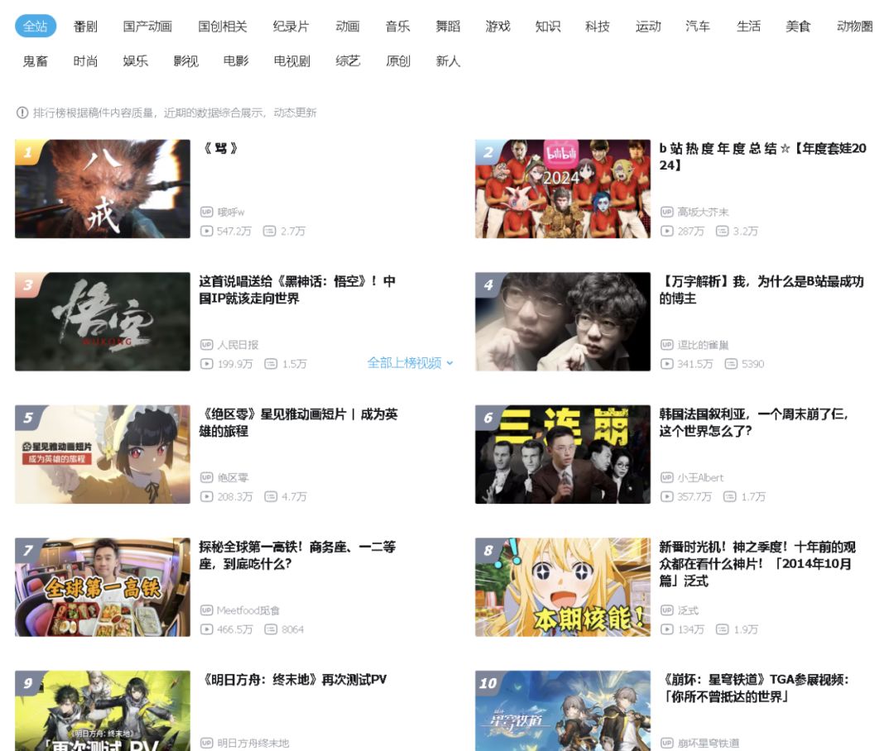Visit uploader 绝区零 profile
894x751 pixels.
[x=233, y=477]
